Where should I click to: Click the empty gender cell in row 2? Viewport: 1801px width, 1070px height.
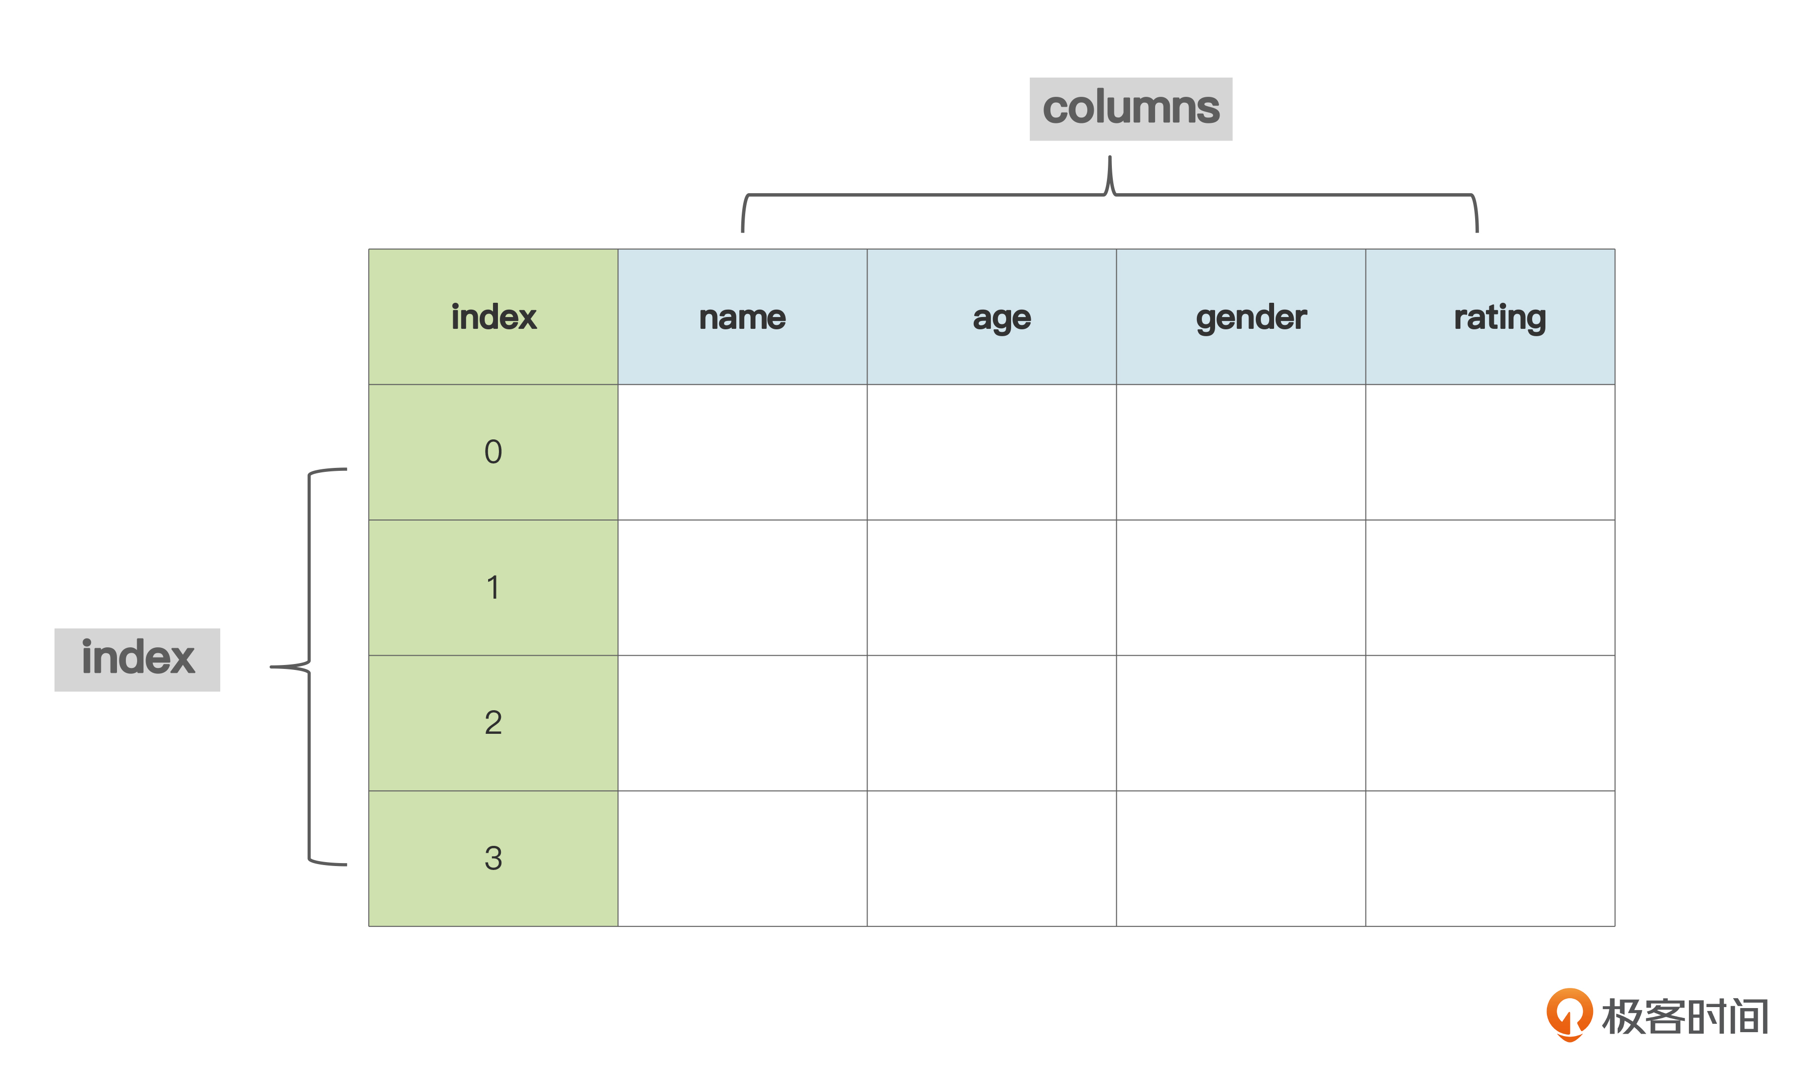pos(1241,723)
